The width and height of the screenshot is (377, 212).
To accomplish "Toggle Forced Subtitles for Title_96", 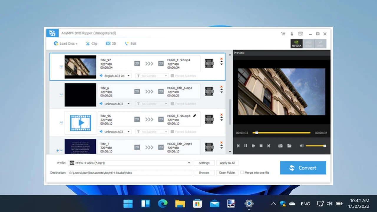I will [172, 132].
